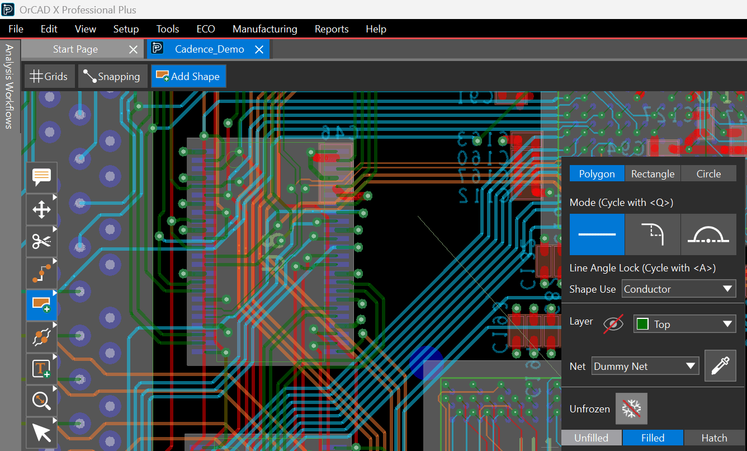Expand the magnifier tool flyout triangle
The width and height of the screenshot is (747, 451).
55,388
